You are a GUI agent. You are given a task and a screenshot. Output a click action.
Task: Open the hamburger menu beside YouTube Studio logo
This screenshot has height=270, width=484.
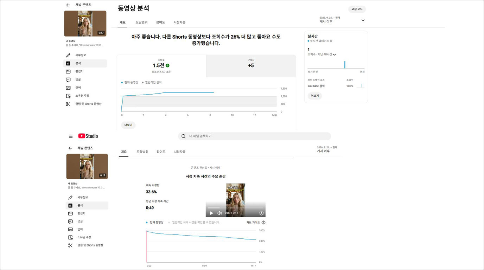point(71,136)
